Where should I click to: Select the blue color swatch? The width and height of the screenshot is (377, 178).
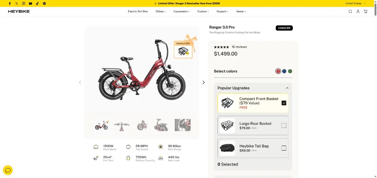pos(284,71)
